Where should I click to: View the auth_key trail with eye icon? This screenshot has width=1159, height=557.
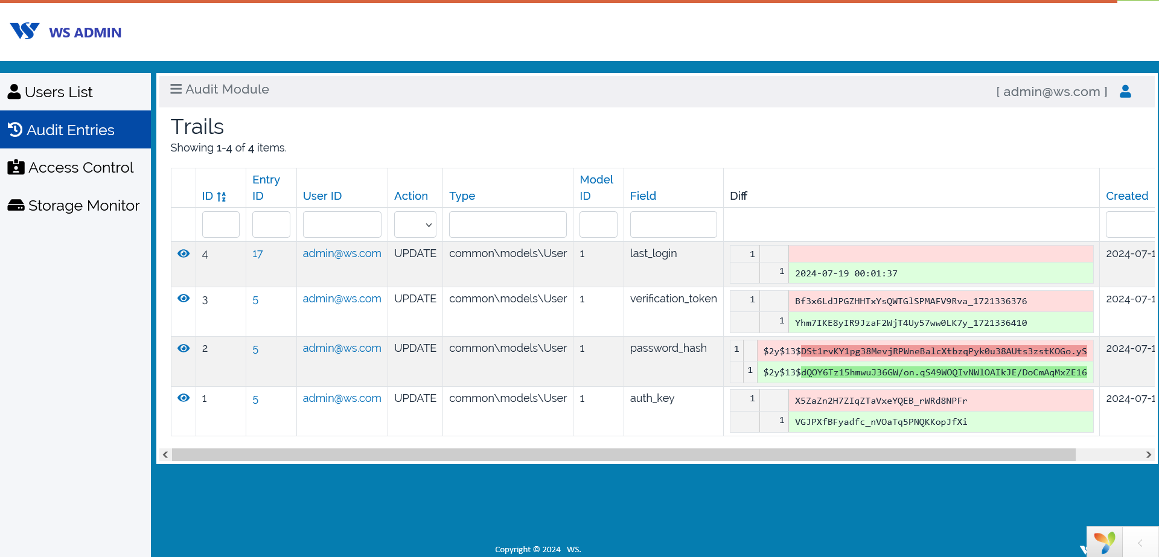pos(184,398)
